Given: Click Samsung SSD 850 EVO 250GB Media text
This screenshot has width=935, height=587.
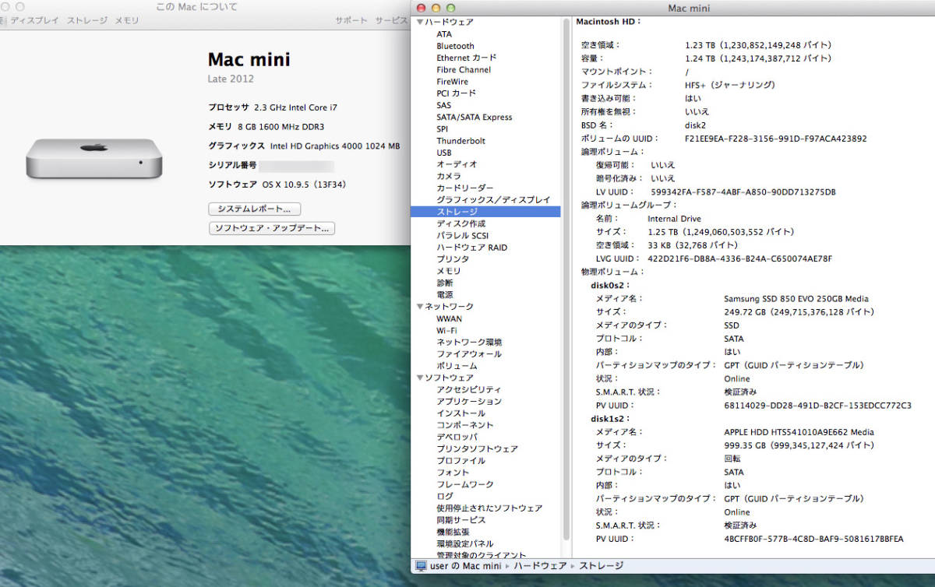Looking at the screenshot, I should coord(796,299).
